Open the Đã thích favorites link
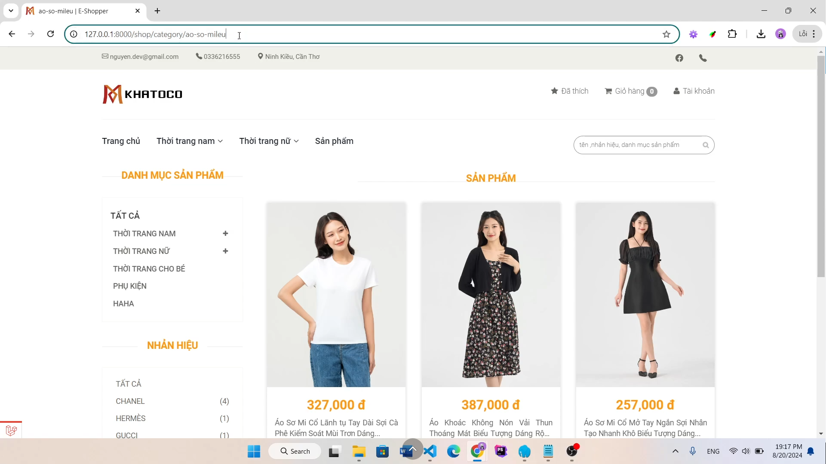This screenshot has width=826, height=464. 570,91
